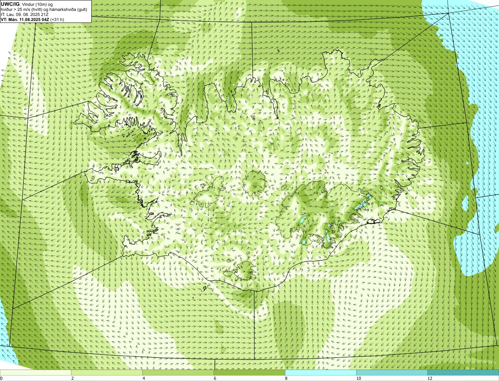
Task: Click the cyan 10–12 legend segment
Action: (x=392, y=373)
